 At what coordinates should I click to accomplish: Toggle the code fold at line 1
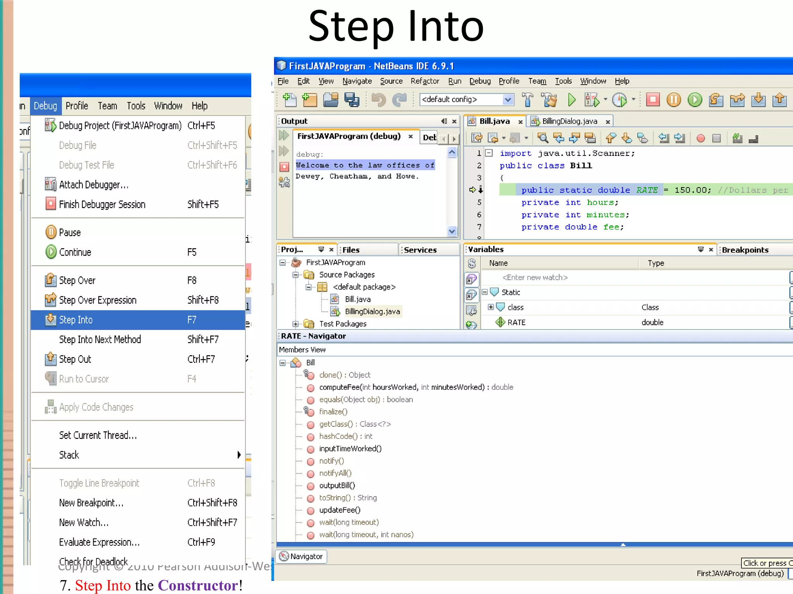(489, 153)
